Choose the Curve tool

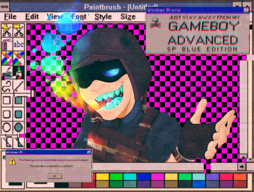click(x=7, y=86)
